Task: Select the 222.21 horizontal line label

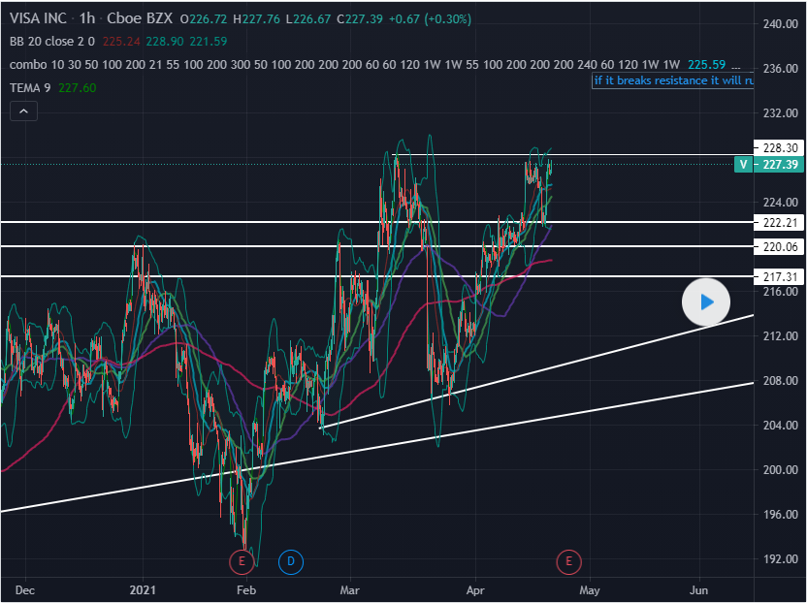Action: point(781,223)
